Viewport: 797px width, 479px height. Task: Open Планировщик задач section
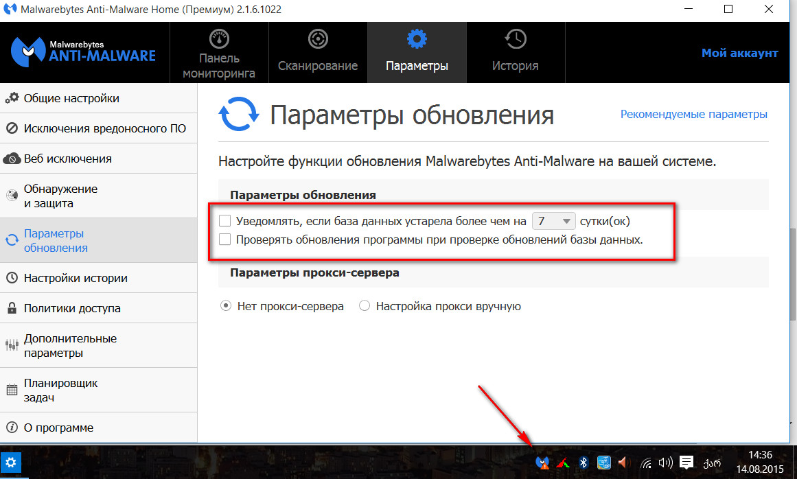tap(99, 390)
